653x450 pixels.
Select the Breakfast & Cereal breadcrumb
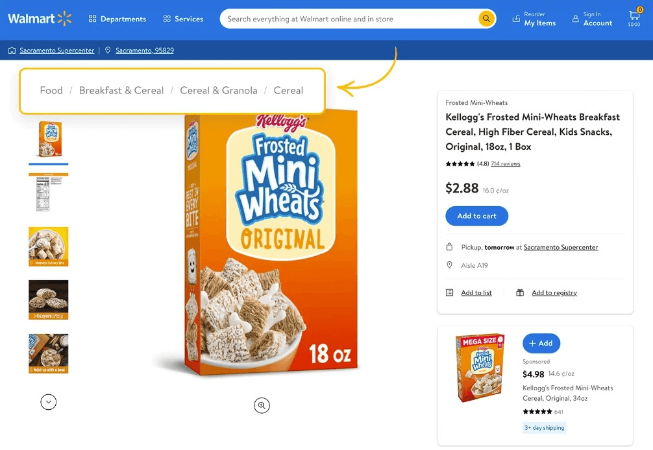point(121,90)
